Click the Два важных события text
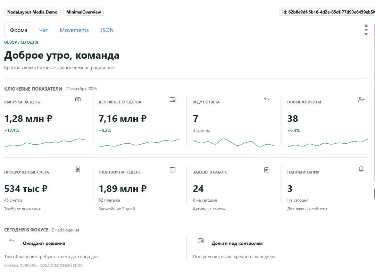 [307, 209]
